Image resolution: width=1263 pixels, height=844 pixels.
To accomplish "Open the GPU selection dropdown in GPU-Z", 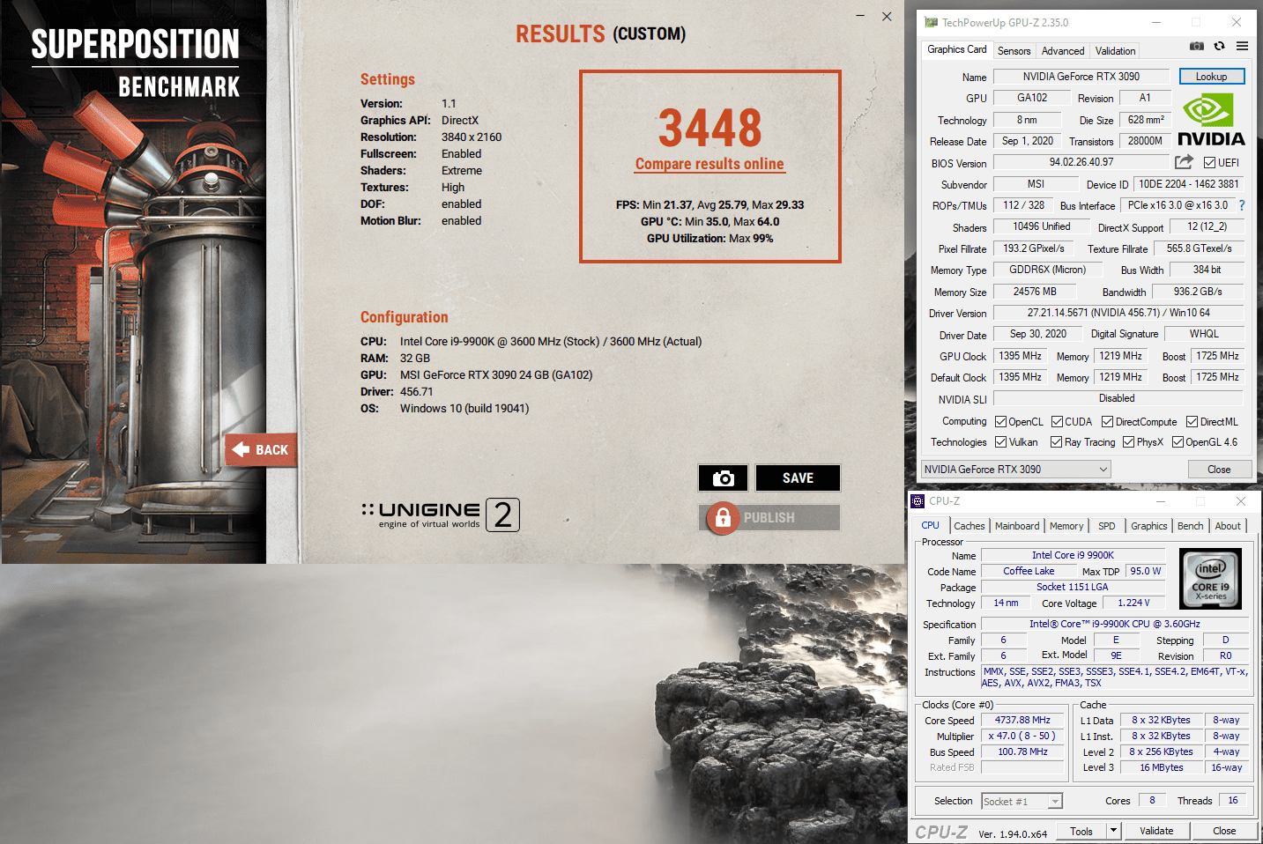I will [x=1016, y=470].
